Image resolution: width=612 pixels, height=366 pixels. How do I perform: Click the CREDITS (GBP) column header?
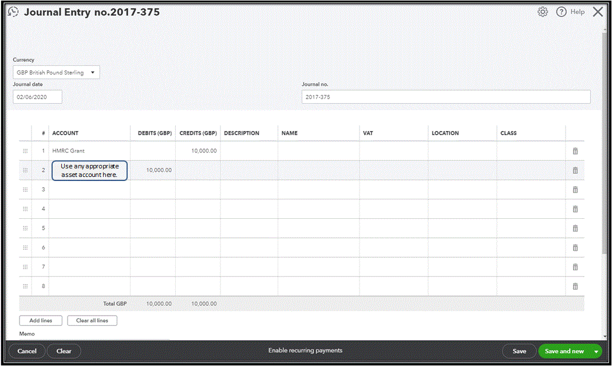pyautogui.click(x=198, y=133)
